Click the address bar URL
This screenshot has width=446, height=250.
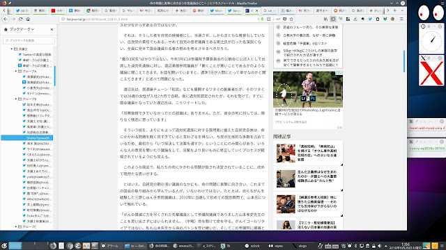point(97,19)
